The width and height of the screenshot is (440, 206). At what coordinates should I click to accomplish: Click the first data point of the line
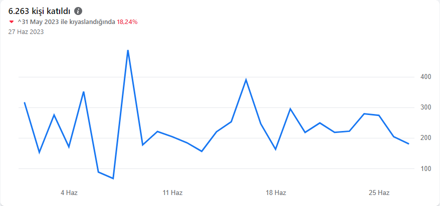pos(25,102)
